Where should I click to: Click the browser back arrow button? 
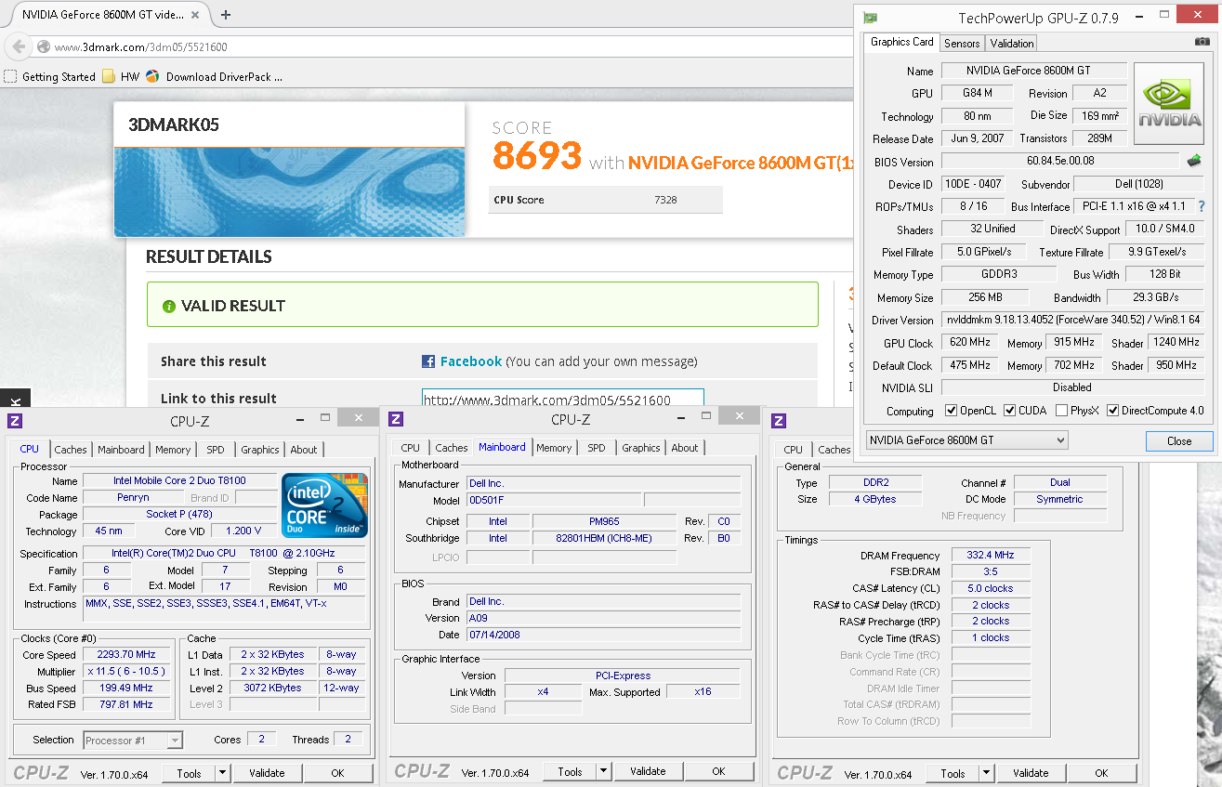[x=20, y=46]
